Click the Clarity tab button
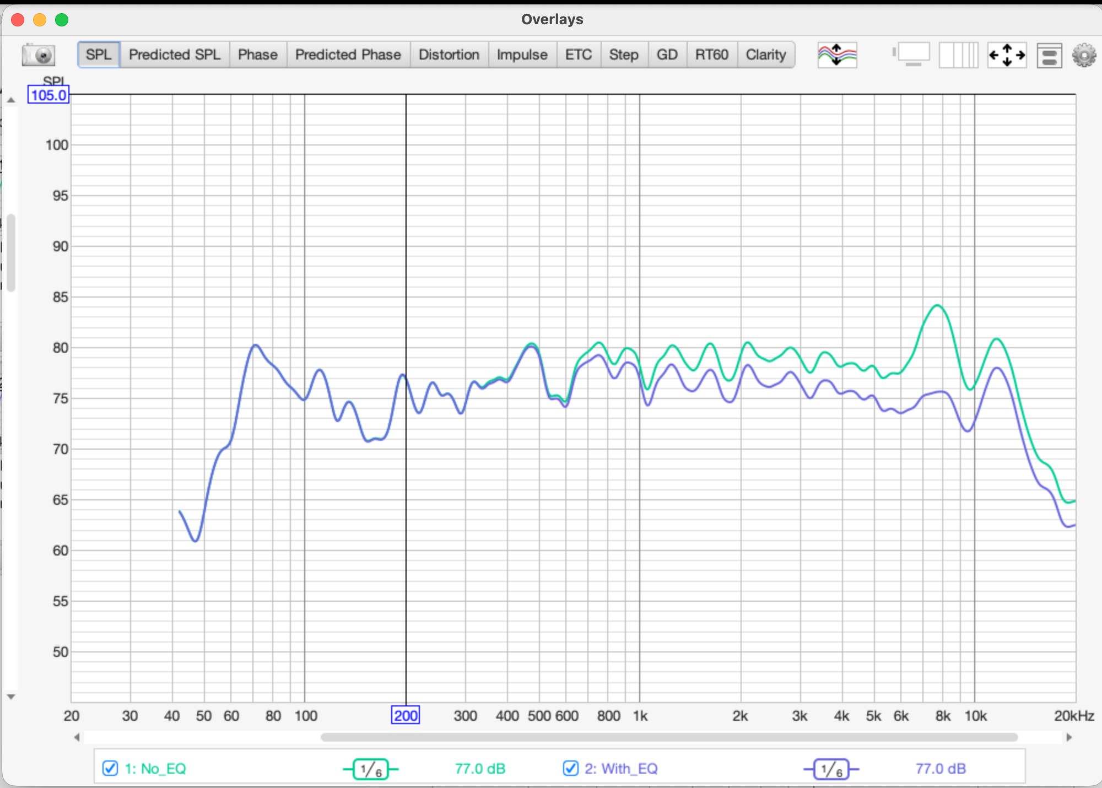 (x=765, y=55)
